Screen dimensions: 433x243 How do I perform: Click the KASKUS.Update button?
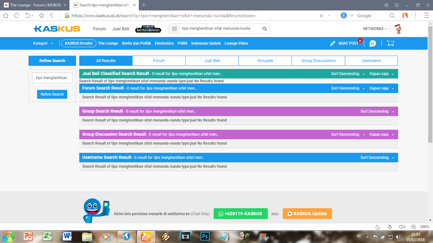[307, 214]
